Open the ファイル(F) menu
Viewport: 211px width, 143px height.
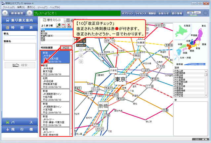coord(8,6)
